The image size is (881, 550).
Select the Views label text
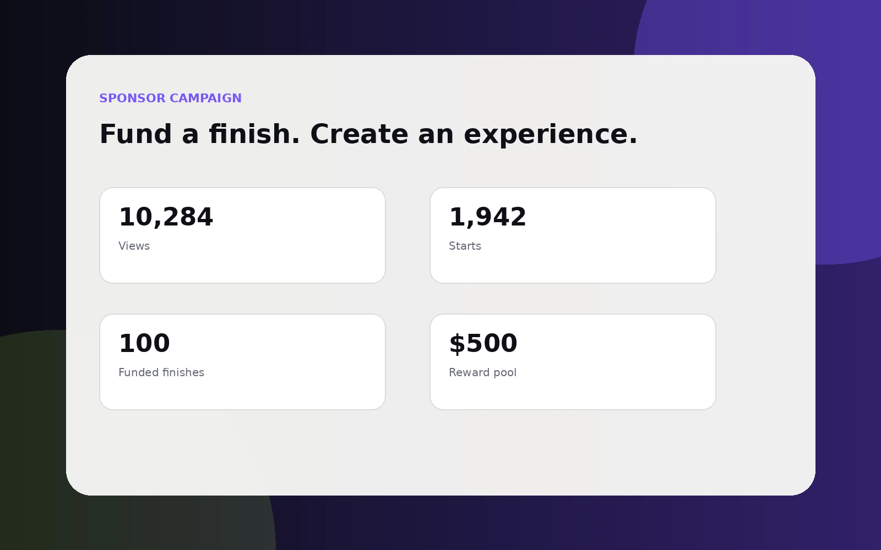click(x=134, y=246)
